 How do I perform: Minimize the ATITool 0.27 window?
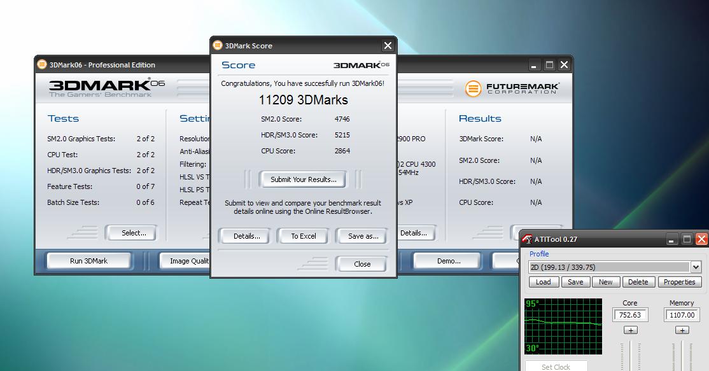pyautogui.click(x=671, y=239)
